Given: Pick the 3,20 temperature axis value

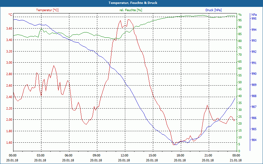Looking at the screenshot, I should tap(9, 51).
